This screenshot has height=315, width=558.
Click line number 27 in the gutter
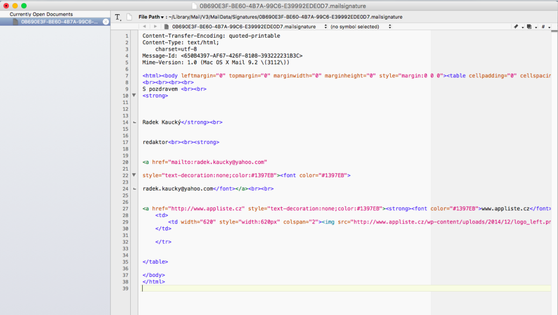point(125,209)
